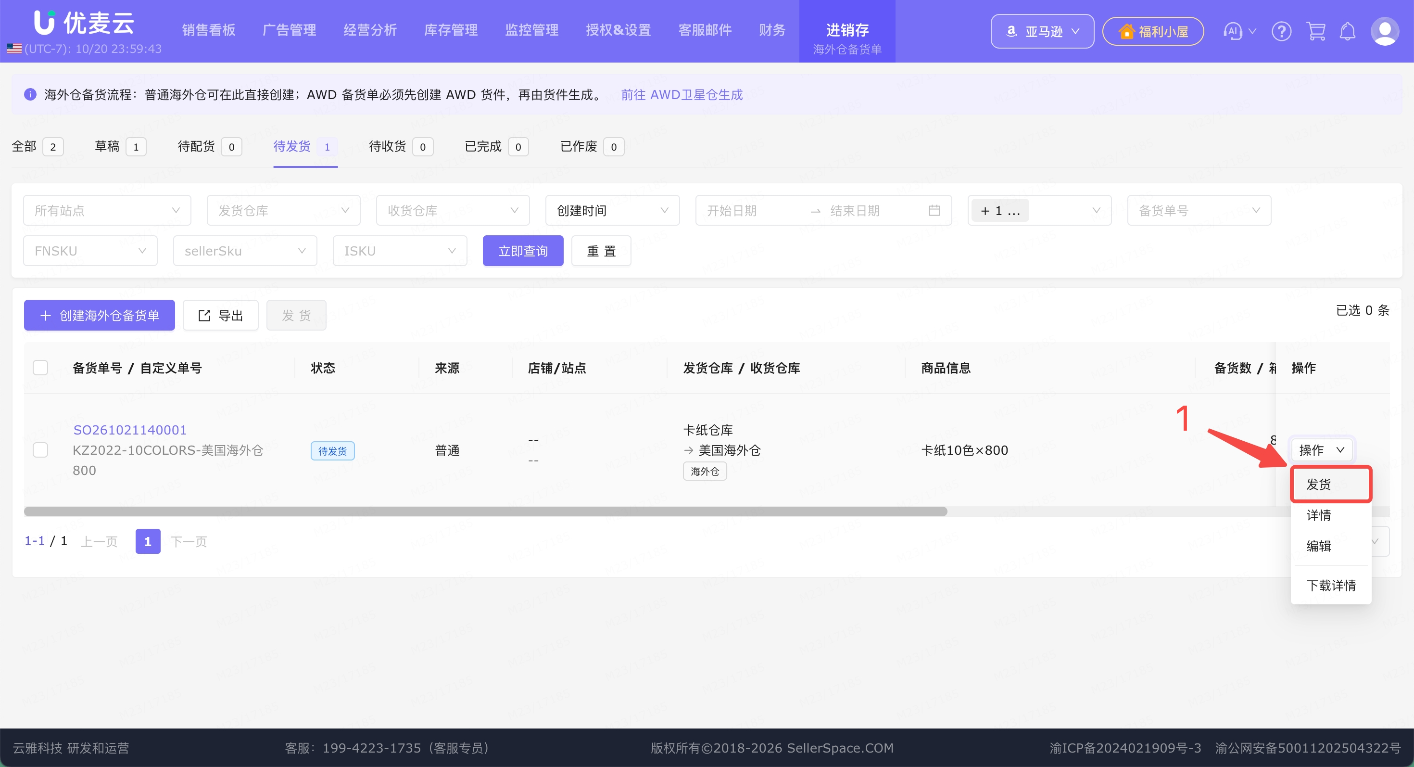Choose 编辑 in the 操作 menu
The width and height of the screenshot is (1414, 767).
tap(1331, 546)
